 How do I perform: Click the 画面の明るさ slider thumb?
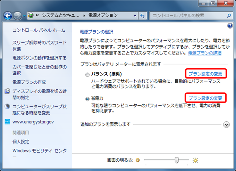point(177,160)
